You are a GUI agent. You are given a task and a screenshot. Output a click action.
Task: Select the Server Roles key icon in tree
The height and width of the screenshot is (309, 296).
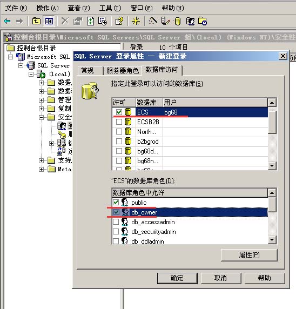click(62, 135)
